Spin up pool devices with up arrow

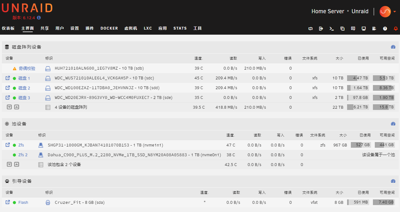(17, 164)
